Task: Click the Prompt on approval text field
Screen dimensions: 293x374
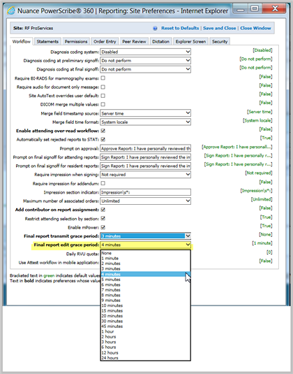Action: [x=145, y=148]
